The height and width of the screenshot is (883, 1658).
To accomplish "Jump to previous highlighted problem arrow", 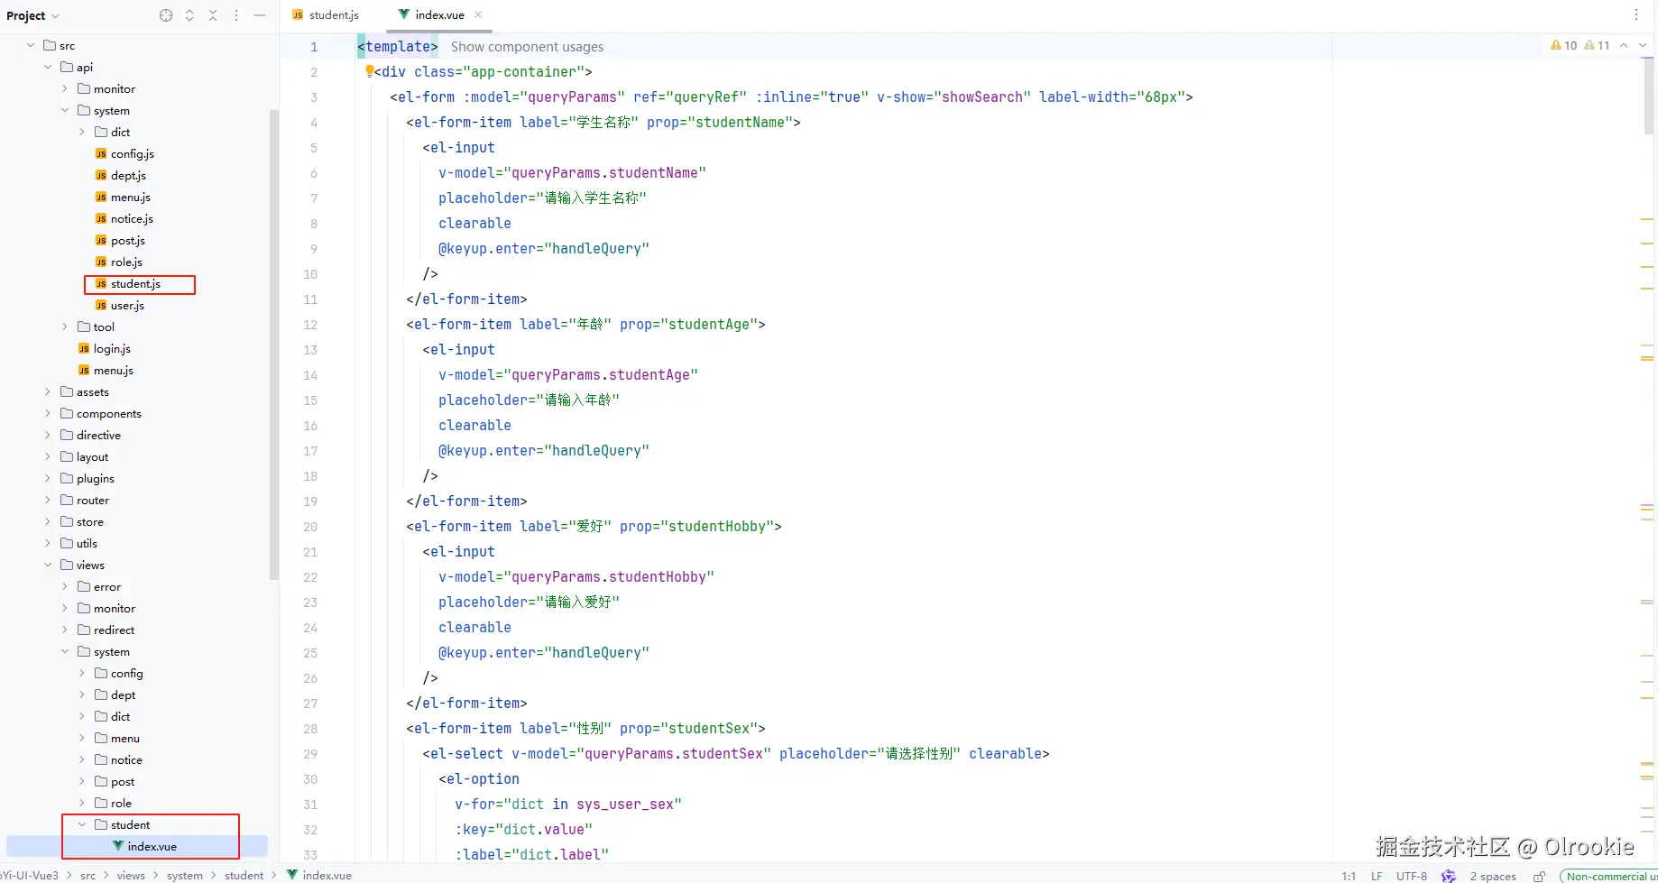I will 1624,45.
